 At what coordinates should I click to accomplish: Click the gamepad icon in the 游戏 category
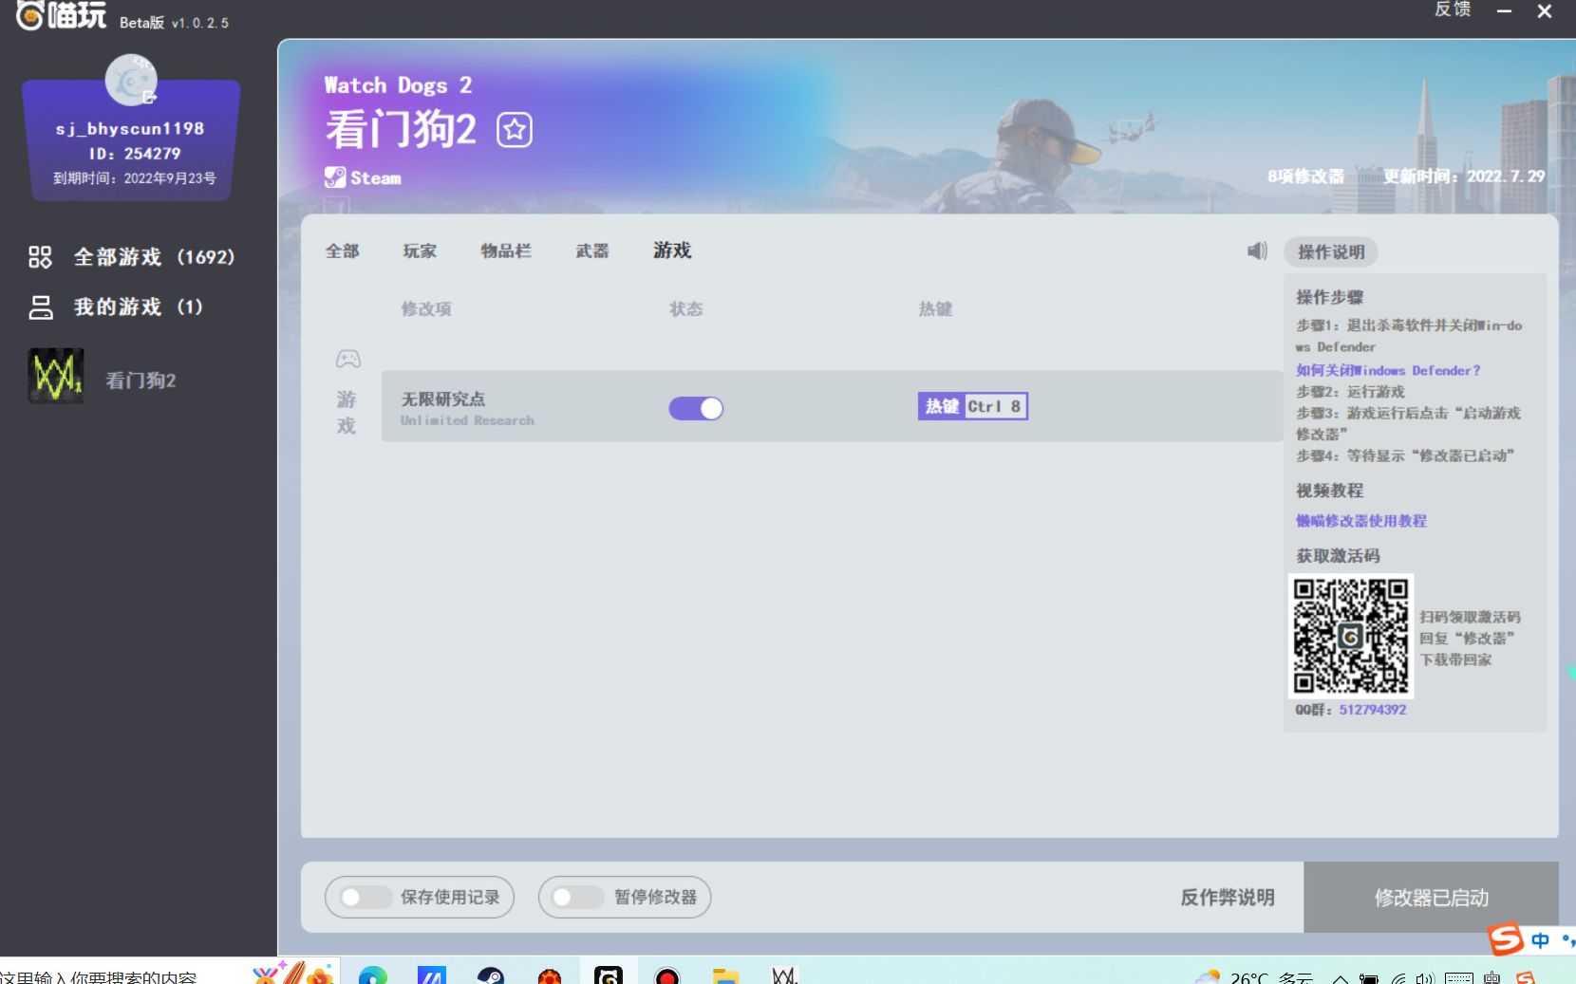348,359
